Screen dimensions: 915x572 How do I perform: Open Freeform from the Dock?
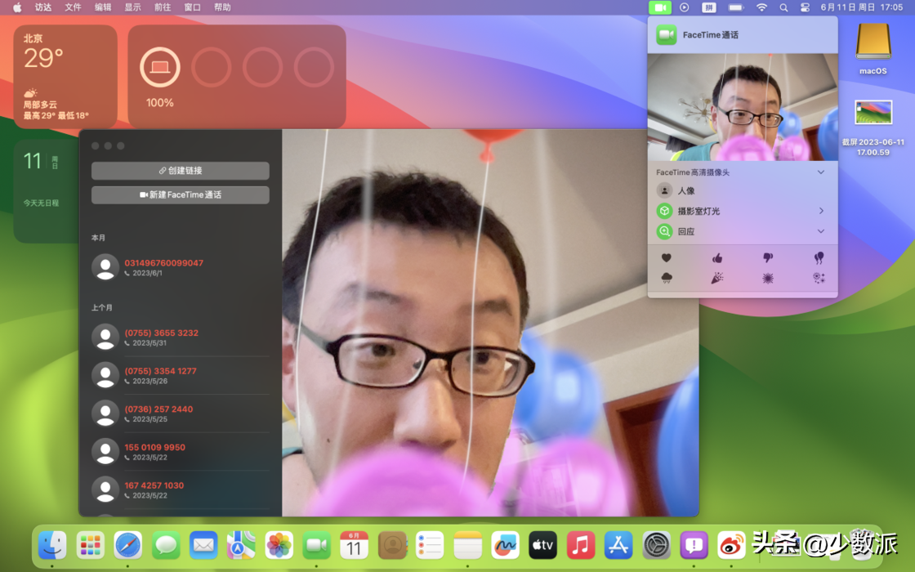(x=505, y=545)
